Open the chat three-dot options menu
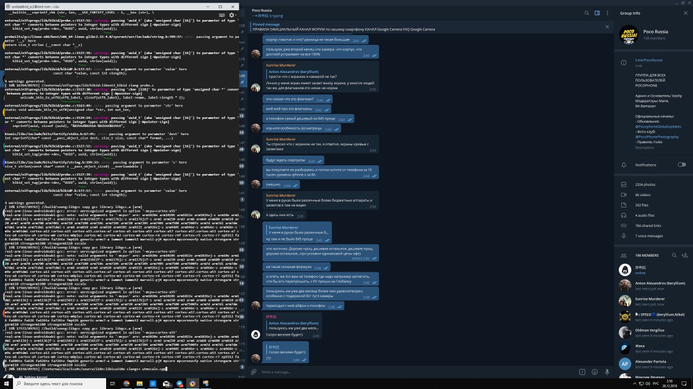 point(607,13)
